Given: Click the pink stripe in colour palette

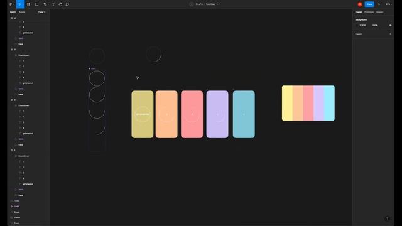Looking at the screenshot, I should [308, 103].
